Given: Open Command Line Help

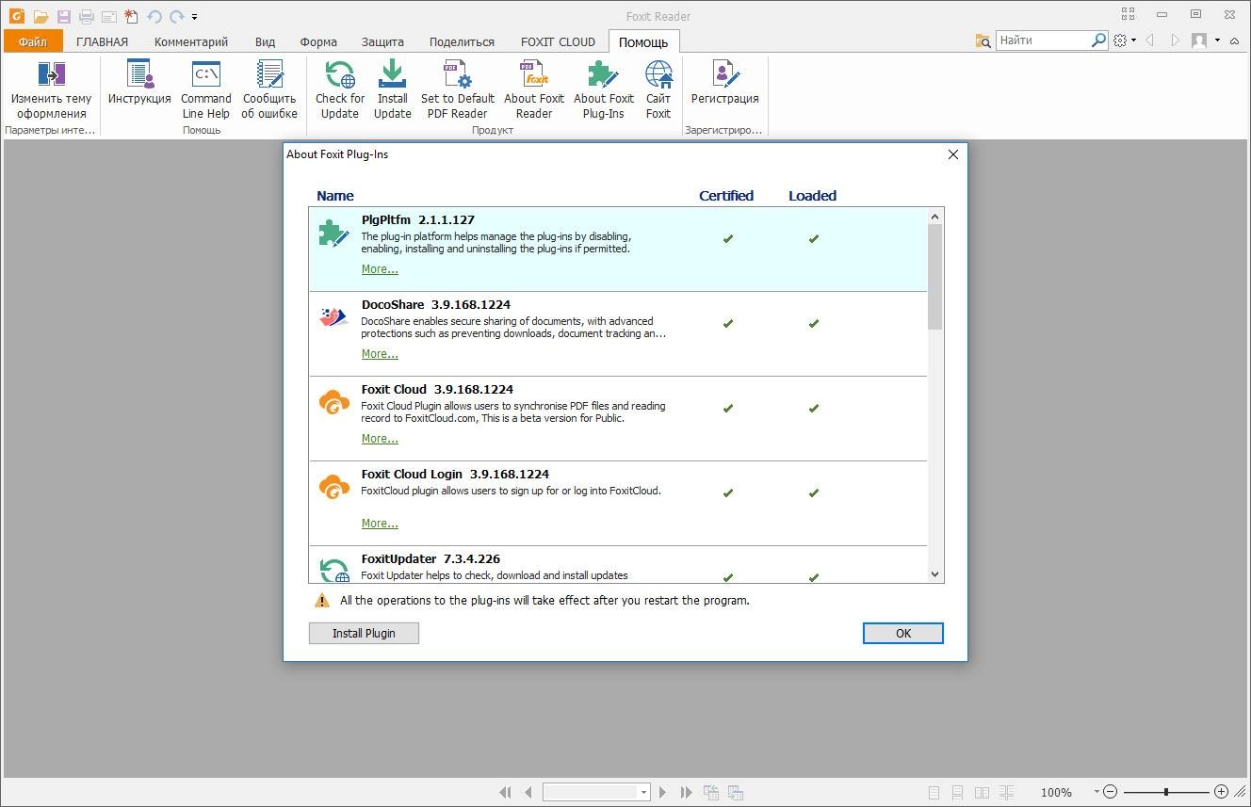Looking at the screenshot, I should pyautogui.click(x=205, y=89).
